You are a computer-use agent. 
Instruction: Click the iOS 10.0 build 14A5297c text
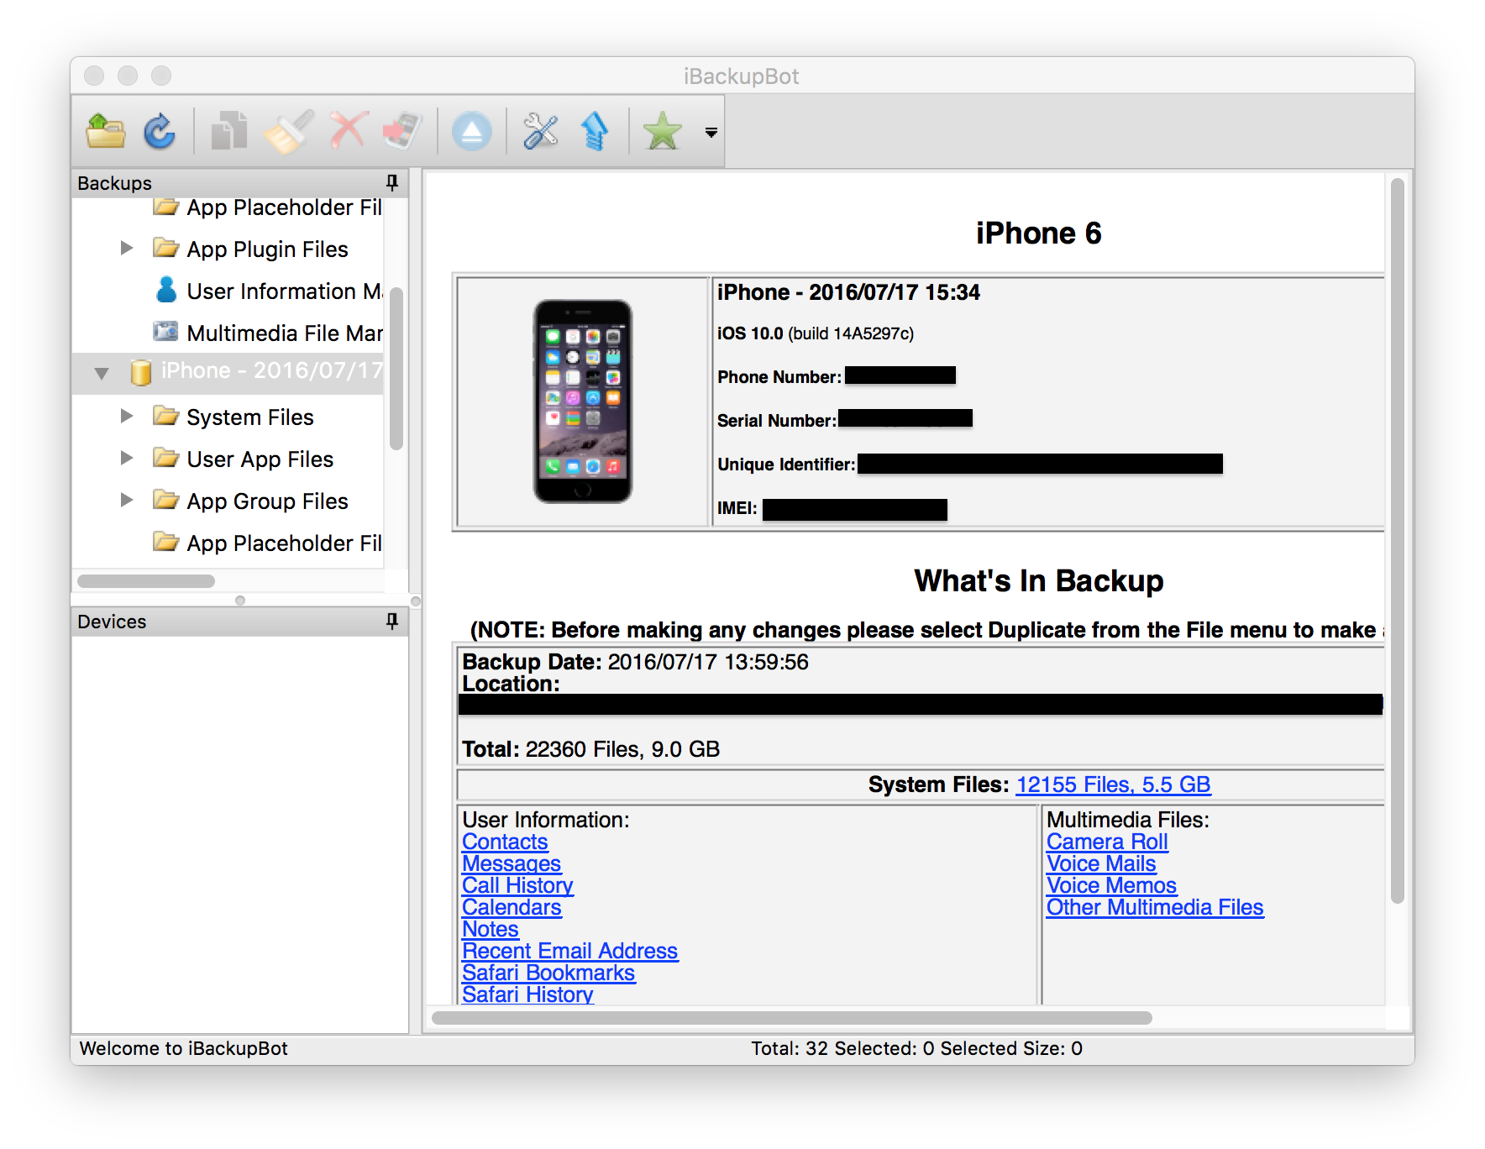click(816, 333)
